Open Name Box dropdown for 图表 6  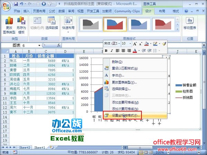tap(39, 46)
